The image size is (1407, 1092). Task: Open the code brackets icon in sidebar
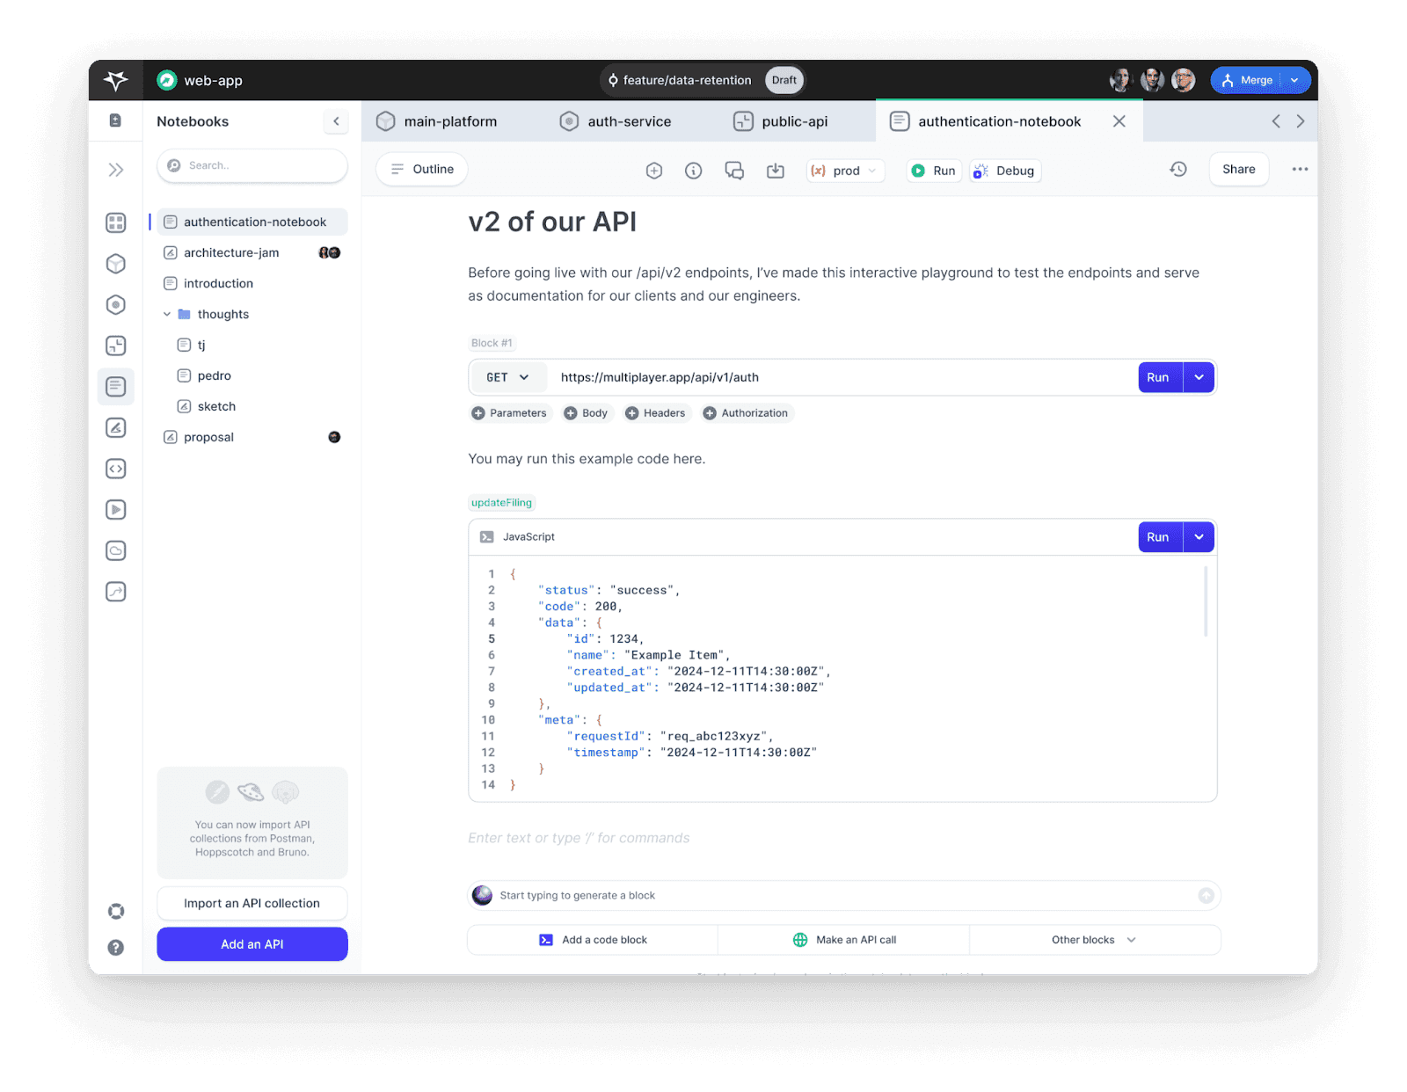tap(115, 469)
